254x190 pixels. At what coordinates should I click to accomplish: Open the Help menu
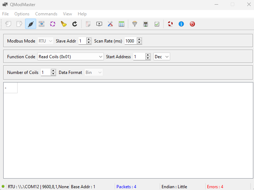click(x=82, y=14)
